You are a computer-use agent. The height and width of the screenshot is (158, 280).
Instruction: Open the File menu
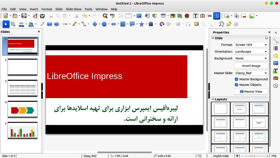pos(4,9)
